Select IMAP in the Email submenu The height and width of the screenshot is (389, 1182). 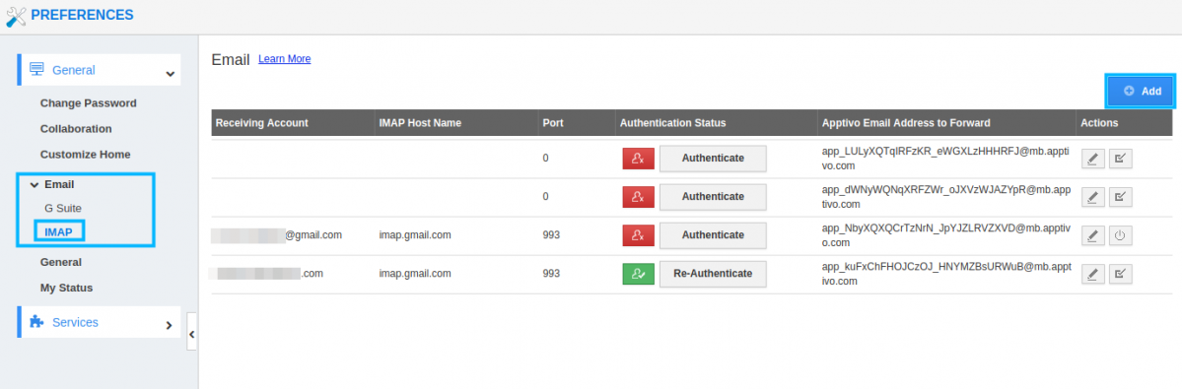coord(59,231)
